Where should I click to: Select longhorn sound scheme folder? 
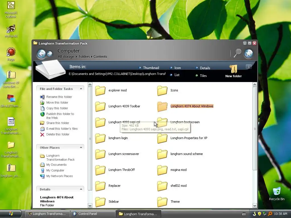(x=180, y=154)
